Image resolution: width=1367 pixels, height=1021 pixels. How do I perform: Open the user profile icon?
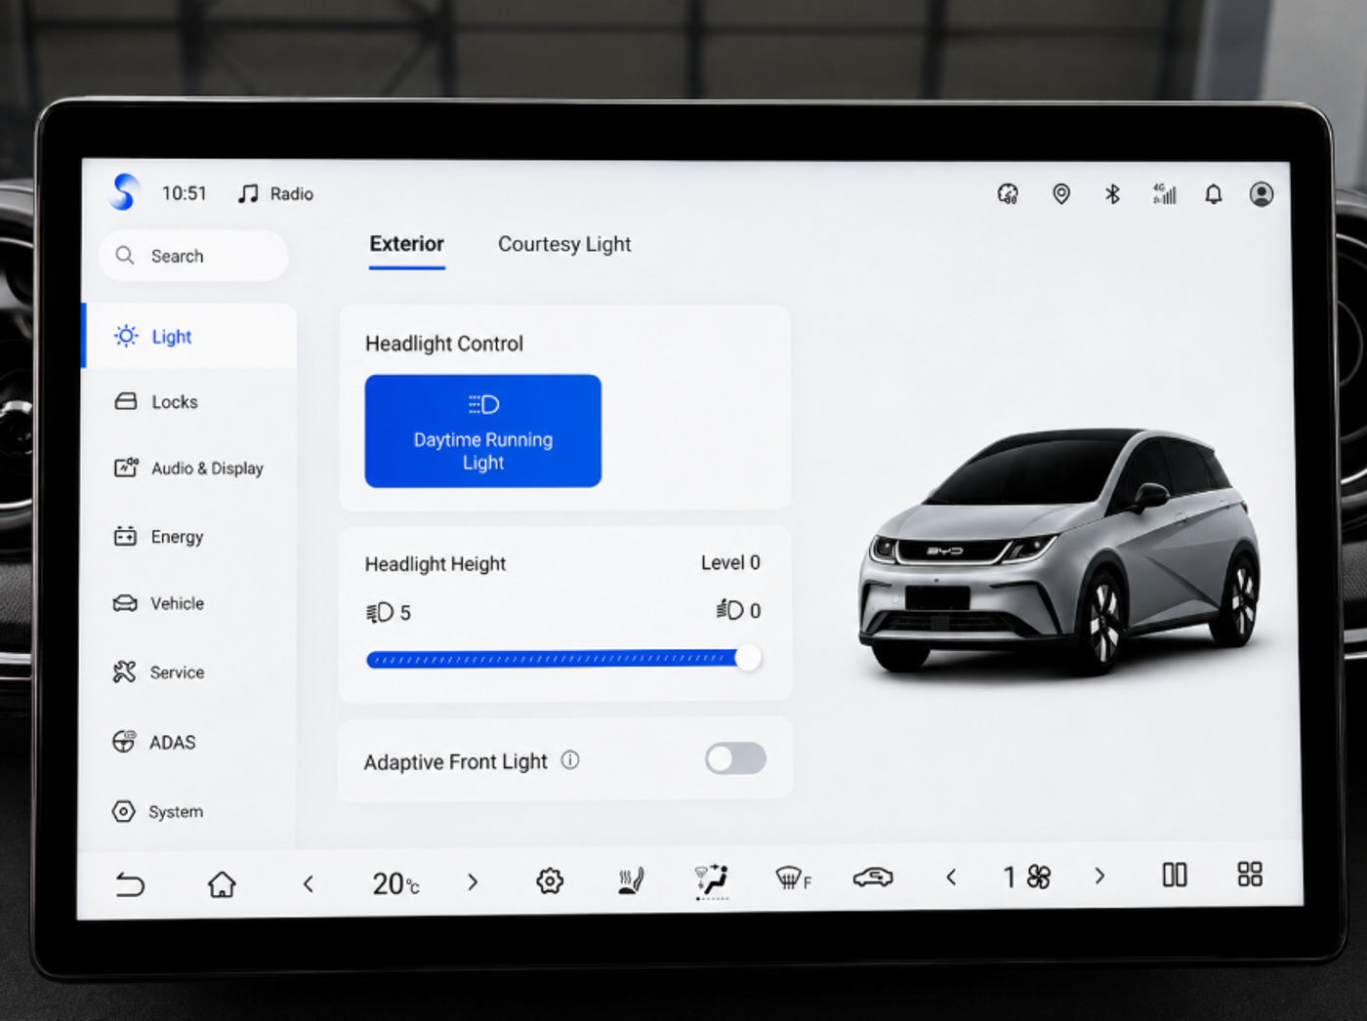1262,194
